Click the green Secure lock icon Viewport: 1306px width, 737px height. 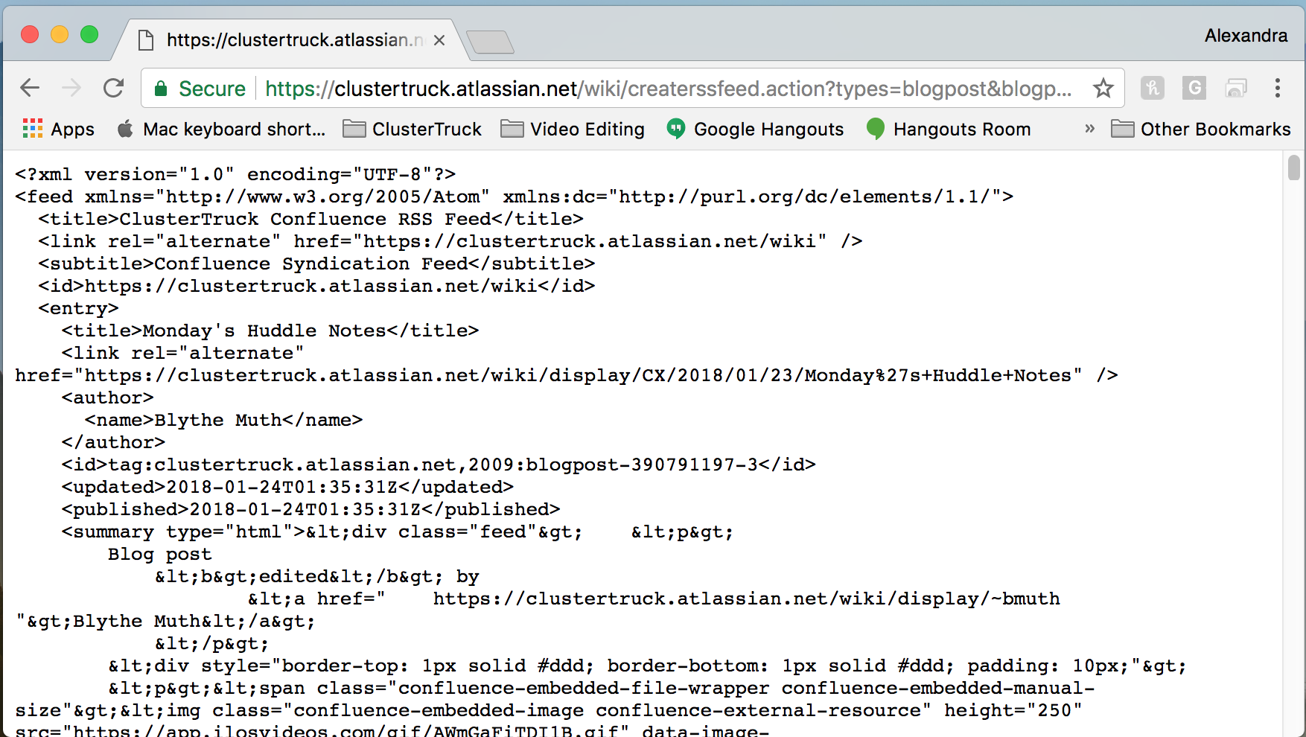click(160, 89)
